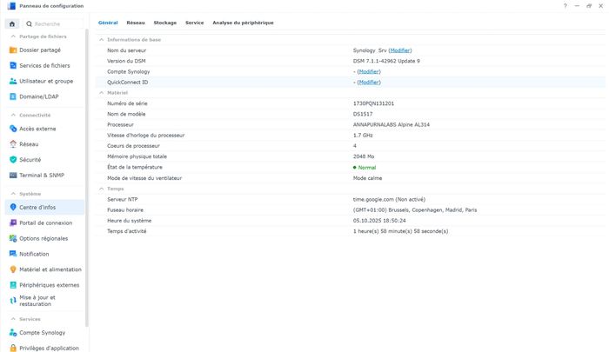Open Domaine/LDAP icon
This screenshot has height=352, width=609.
pyautogui.click(x=13, y=96)
